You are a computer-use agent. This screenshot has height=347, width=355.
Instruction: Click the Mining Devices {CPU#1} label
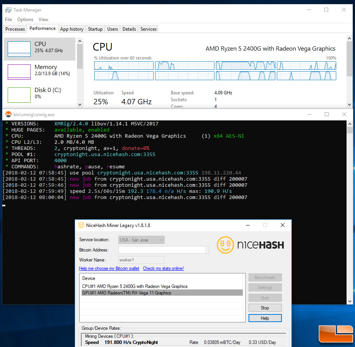(110, 336)
